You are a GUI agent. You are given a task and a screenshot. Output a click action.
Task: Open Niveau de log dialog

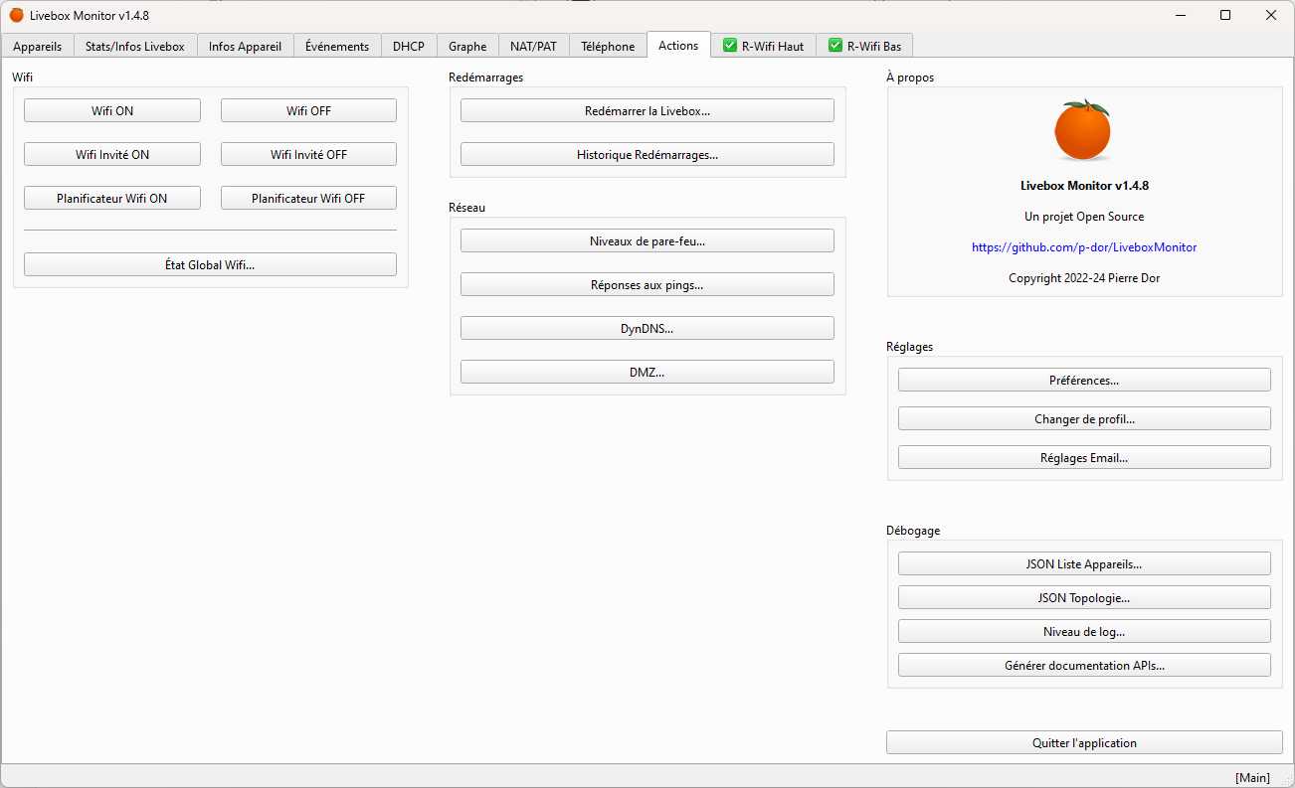click(1084, 631)
